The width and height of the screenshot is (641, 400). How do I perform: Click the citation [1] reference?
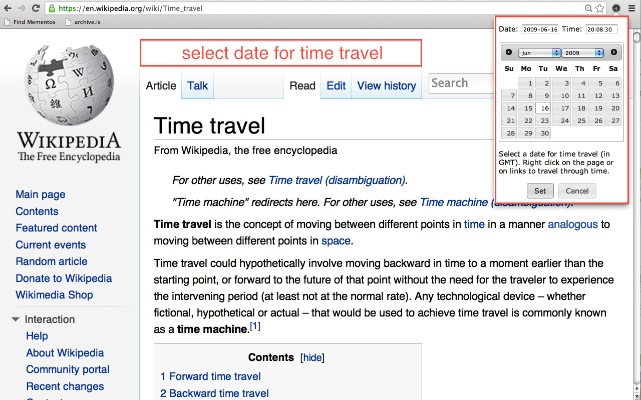click(x=255, y=327)
